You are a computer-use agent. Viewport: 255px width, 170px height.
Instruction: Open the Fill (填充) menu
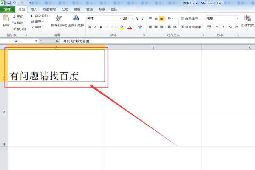pos(37,22)
